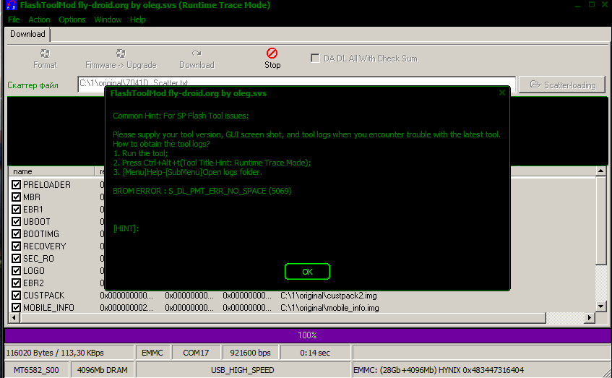Click the Download toolbar icon

click(197, 53)
